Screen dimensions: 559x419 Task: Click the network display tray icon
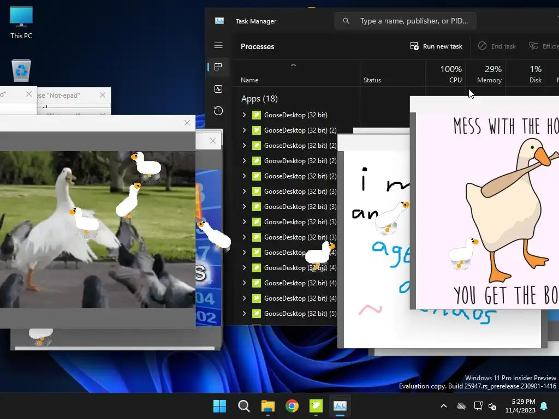(x=478, y=406)
